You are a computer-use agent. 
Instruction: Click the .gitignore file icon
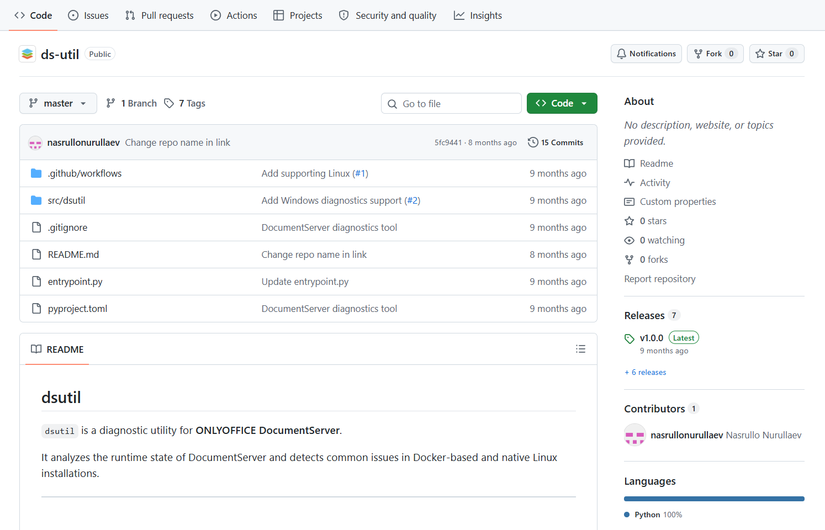tap(36, 227)
